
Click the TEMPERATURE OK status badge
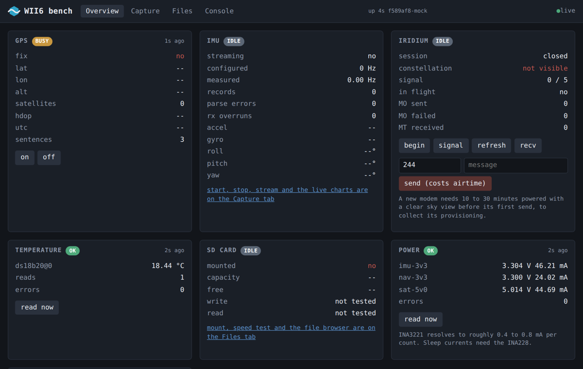(73, 251)
